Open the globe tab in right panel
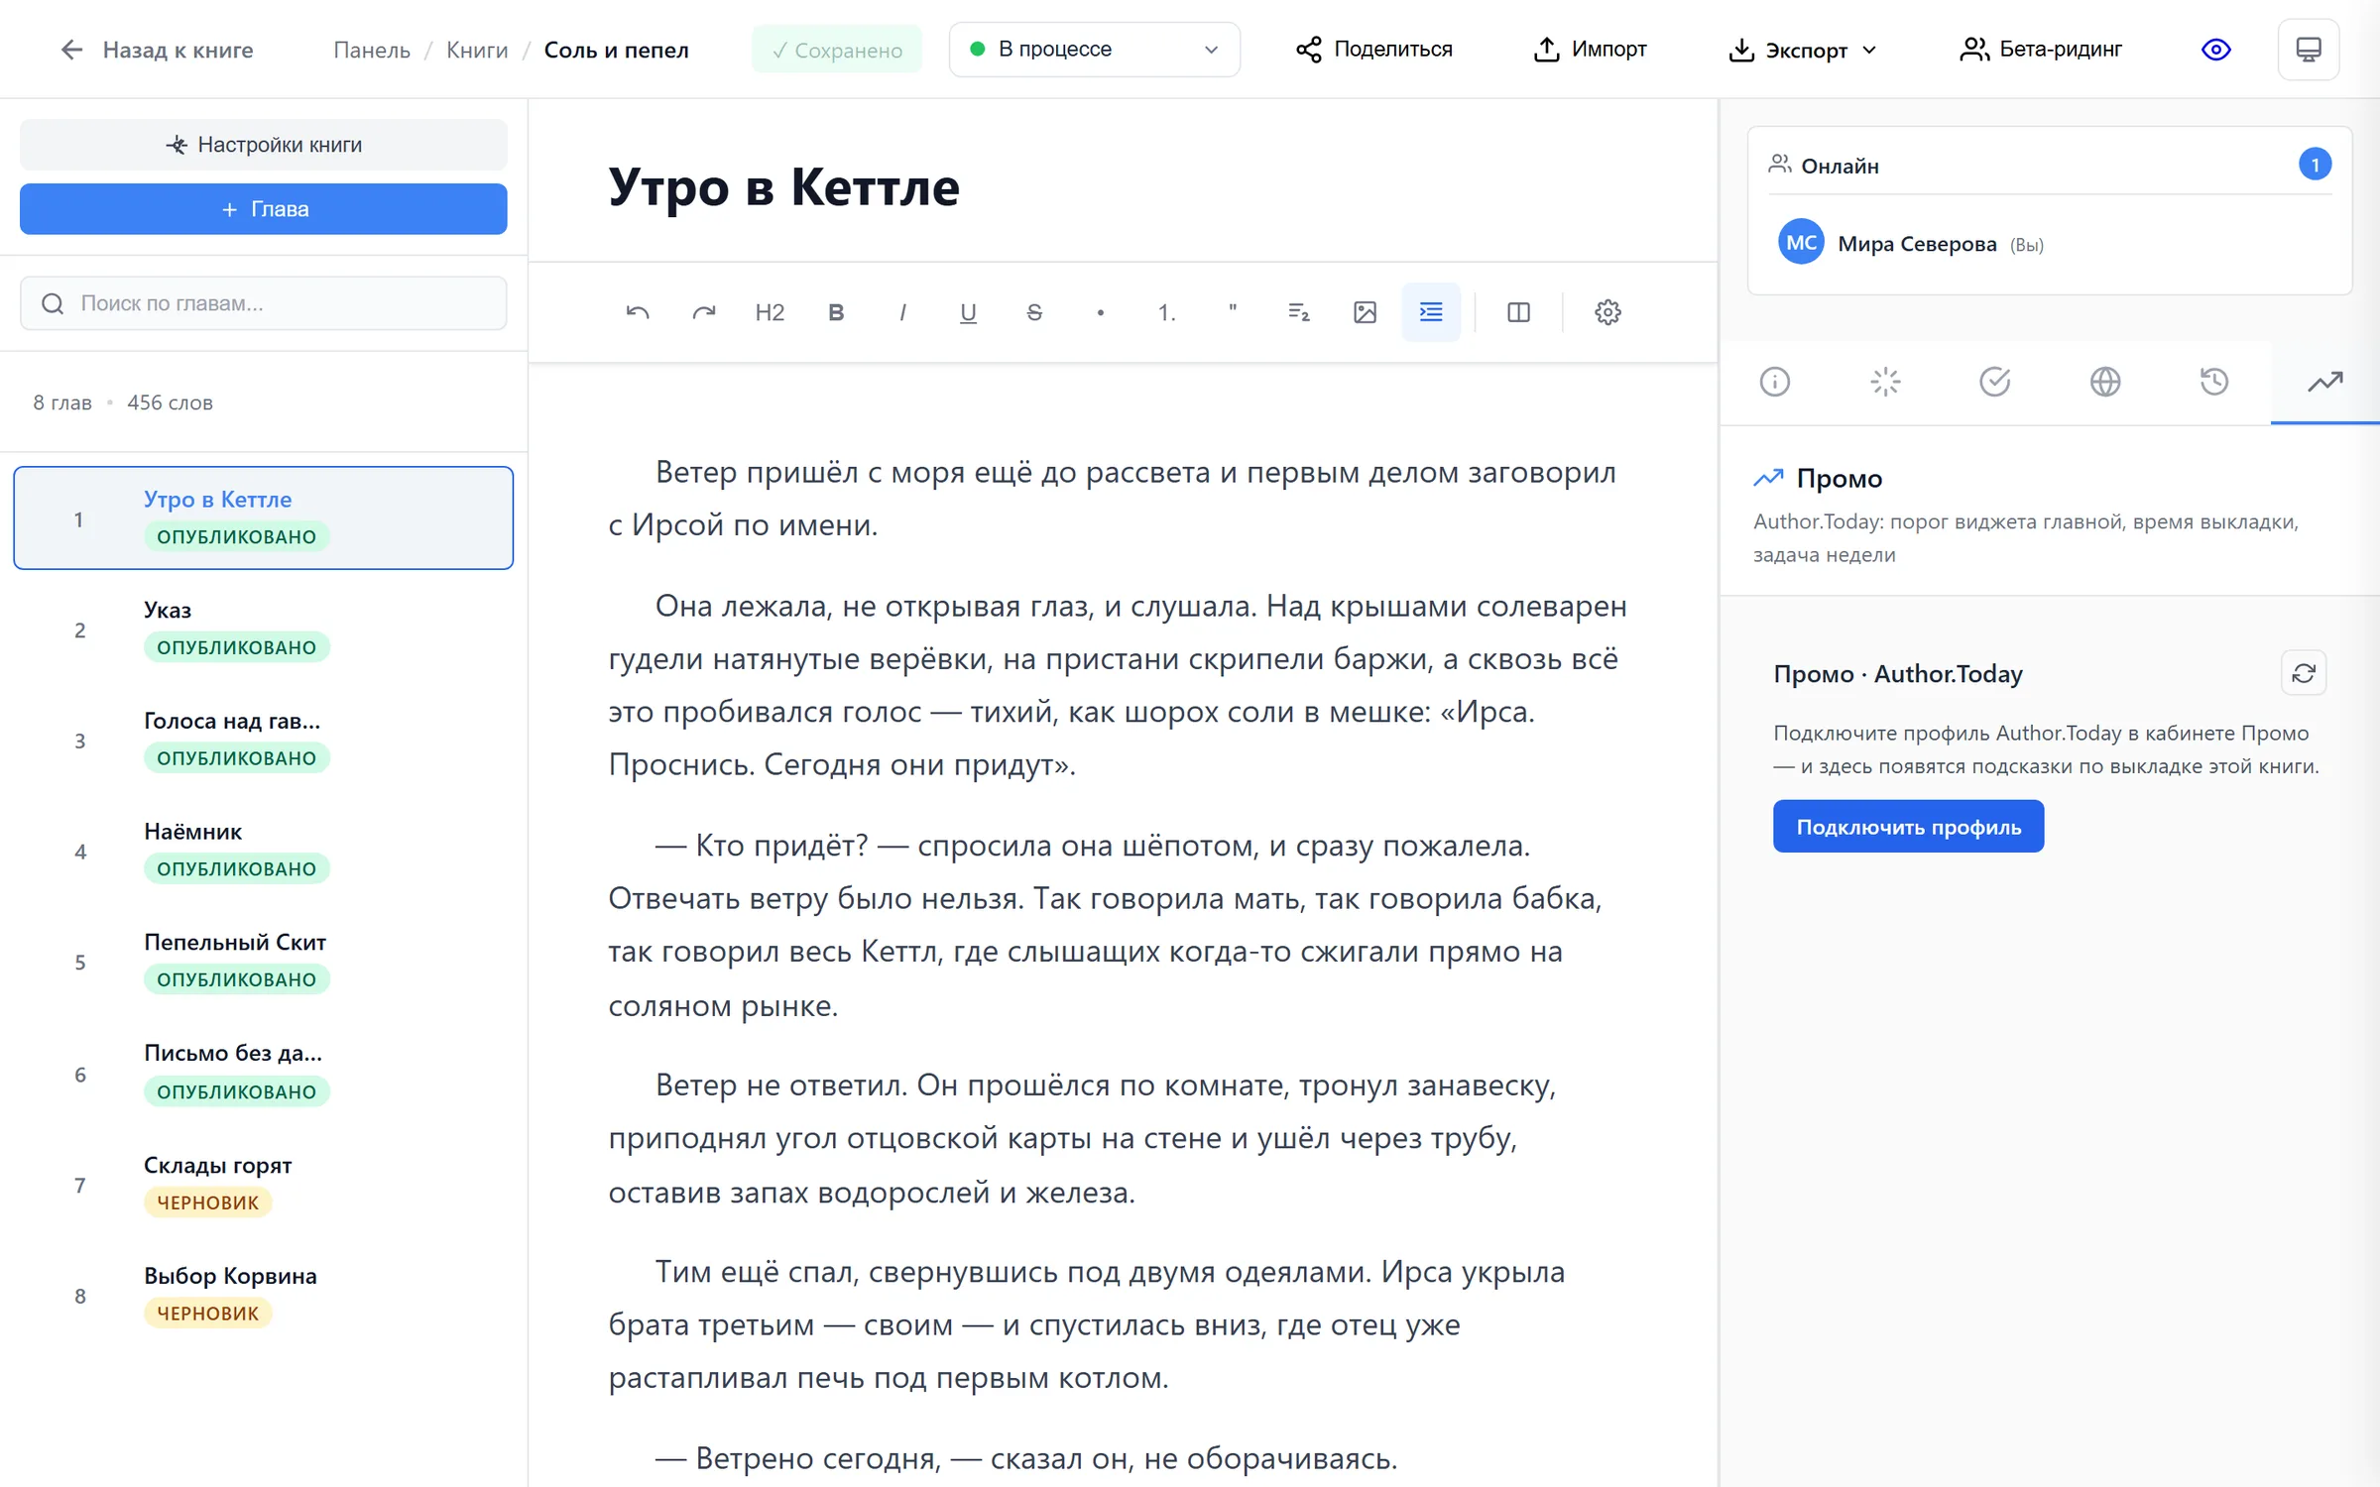Screen dimensions: 2380x1487 point(2105,382)
